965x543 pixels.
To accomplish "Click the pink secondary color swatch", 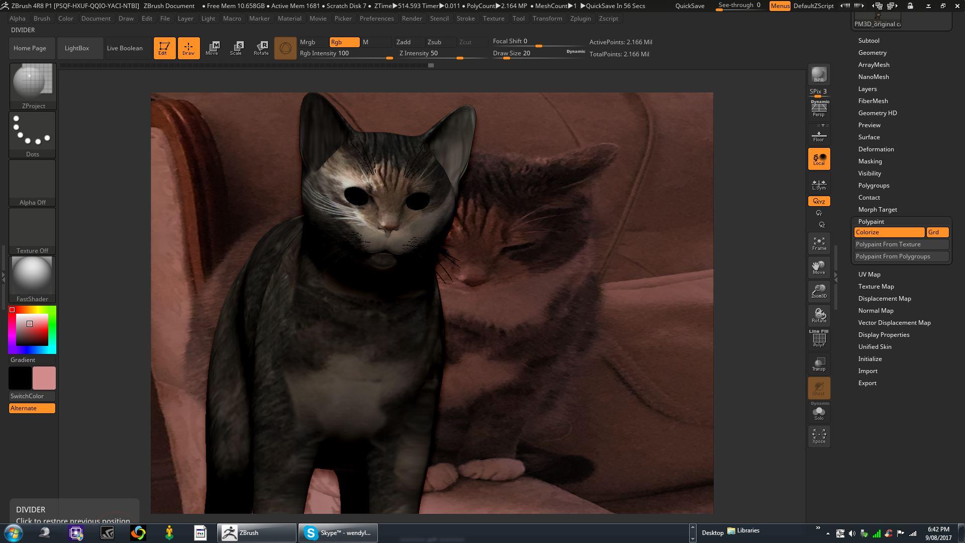I will pos(44,378).
